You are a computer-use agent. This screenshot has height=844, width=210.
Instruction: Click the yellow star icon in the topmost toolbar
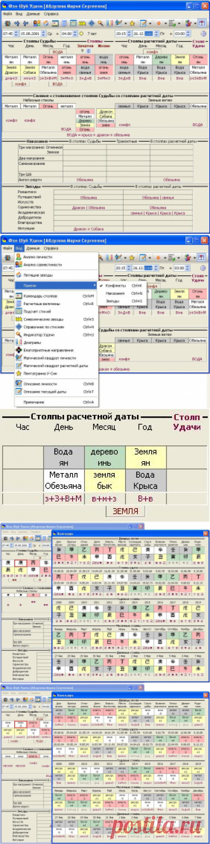131,23
